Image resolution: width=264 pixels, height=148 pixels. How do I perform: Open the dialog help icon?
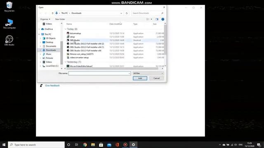click(163, 19)
